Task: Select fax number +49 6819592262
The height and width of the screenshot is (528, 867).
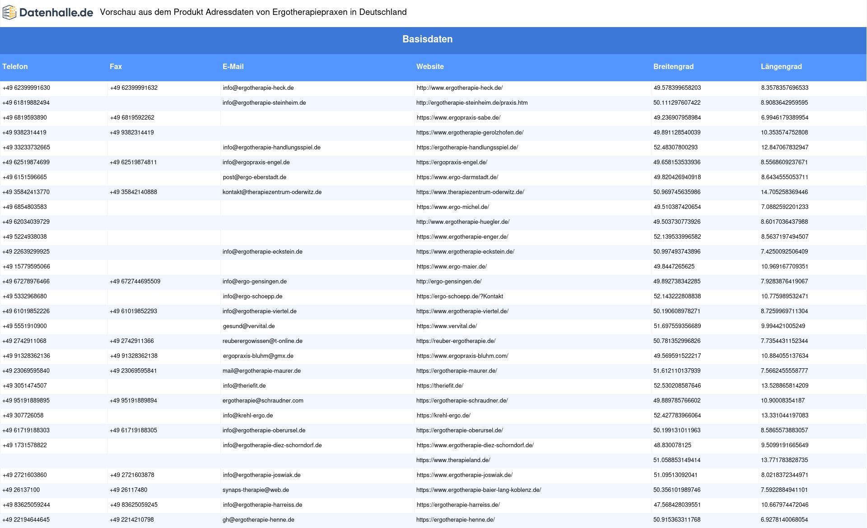Action: click(x=132, y=118)
